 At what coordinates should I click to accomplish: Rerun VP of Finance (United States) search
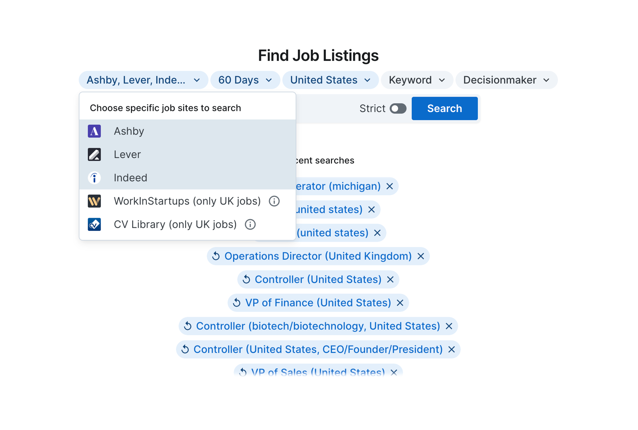click(x=318, y=302)
